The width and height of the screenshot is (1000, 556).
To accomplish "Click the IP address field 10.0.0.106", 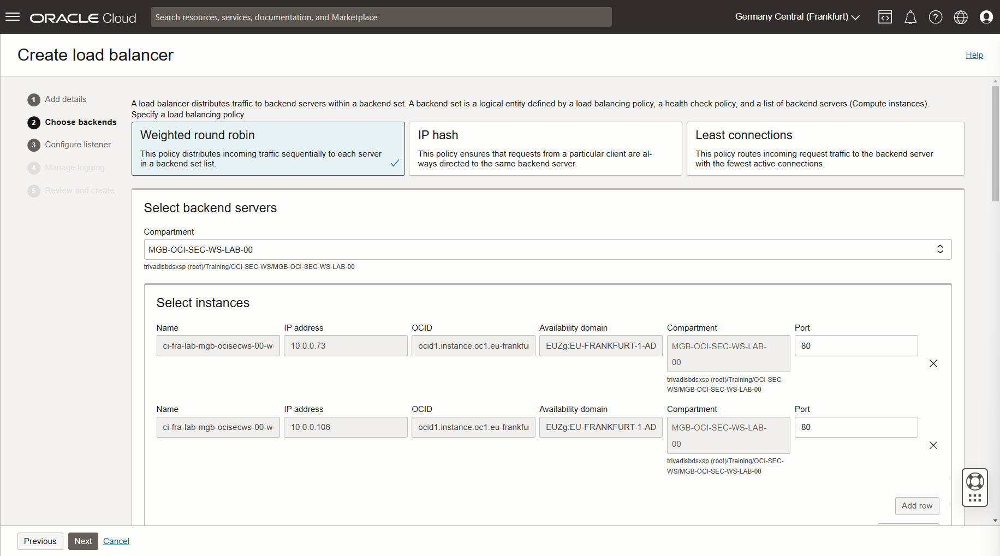I will pyautogui.click(x=346, y=427).
